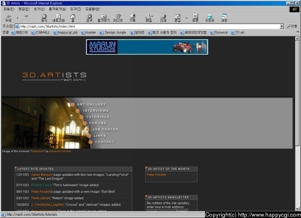Click the vertical scrollbar down arrow
Screen dimensions: 301x218
[x=297, y=209]
